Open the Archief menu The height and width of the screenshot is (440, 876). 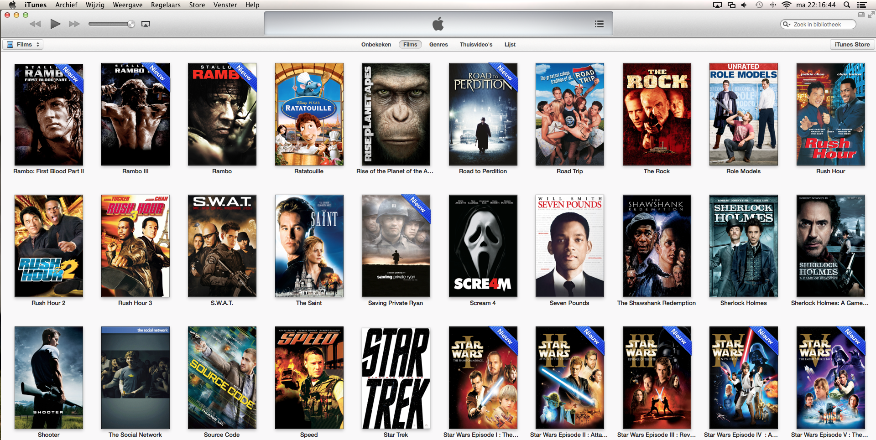(x=66, y=5)
